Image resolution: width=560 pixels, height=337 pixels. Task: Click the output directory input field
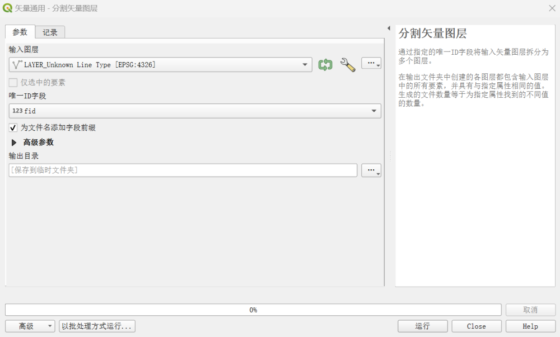(183, 170)
